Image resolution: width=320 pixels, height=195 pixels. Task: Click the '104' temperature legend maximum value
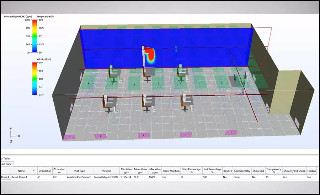point(41,20)
